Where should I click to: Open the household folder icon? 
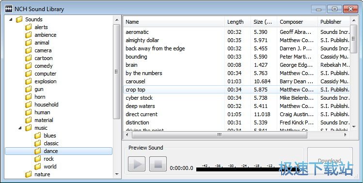29,105
